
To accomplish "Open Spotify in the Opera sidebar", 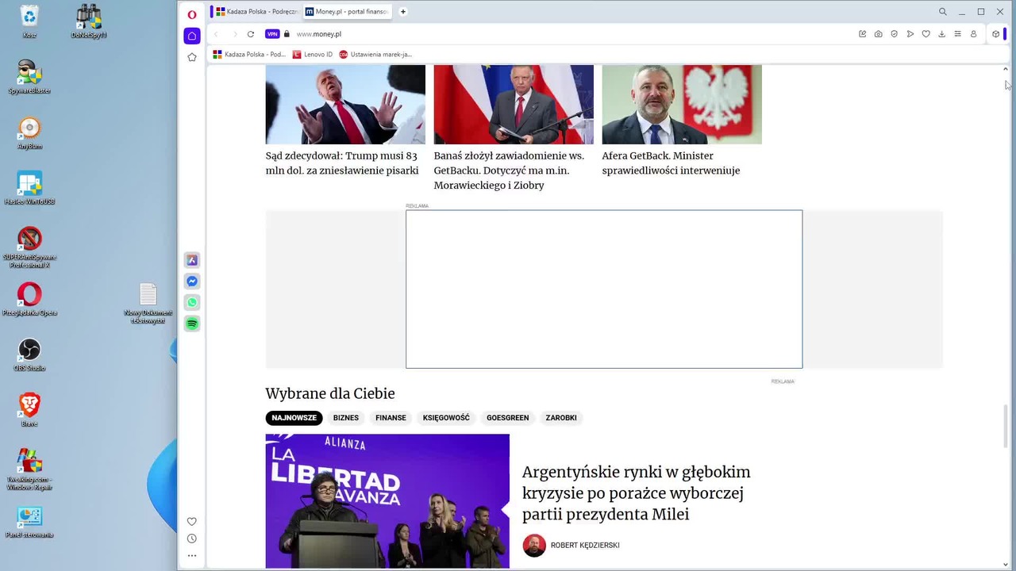I will coord(192,324).
